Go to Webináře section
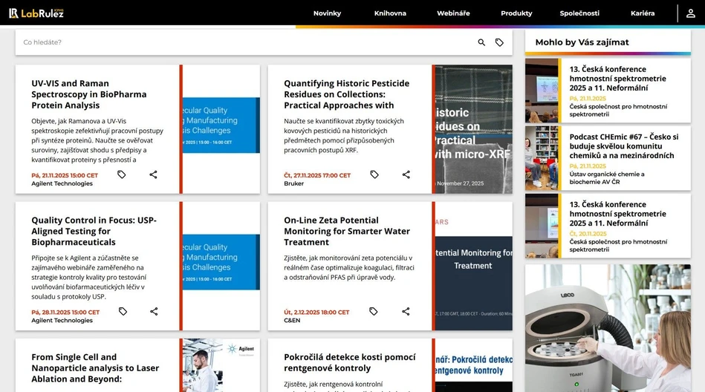 [453, 13]
